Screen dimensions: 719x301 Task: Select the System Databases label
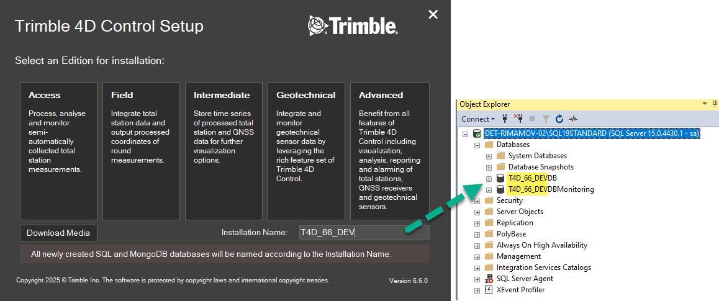pyautogui.click(x=538, y=156)
